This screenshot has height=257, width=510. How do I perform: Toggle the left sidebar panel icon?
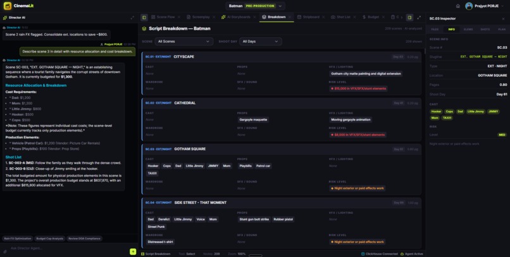coord(144,17)
